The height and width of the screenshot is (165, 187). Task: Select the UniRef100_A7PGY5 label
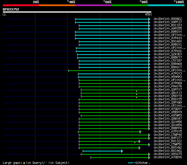click(x=168, y=132)
